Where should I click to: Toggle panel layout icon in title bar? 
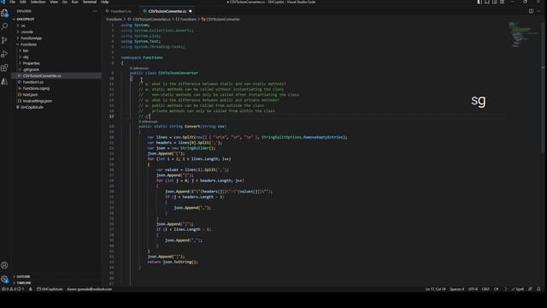(487, 2)
